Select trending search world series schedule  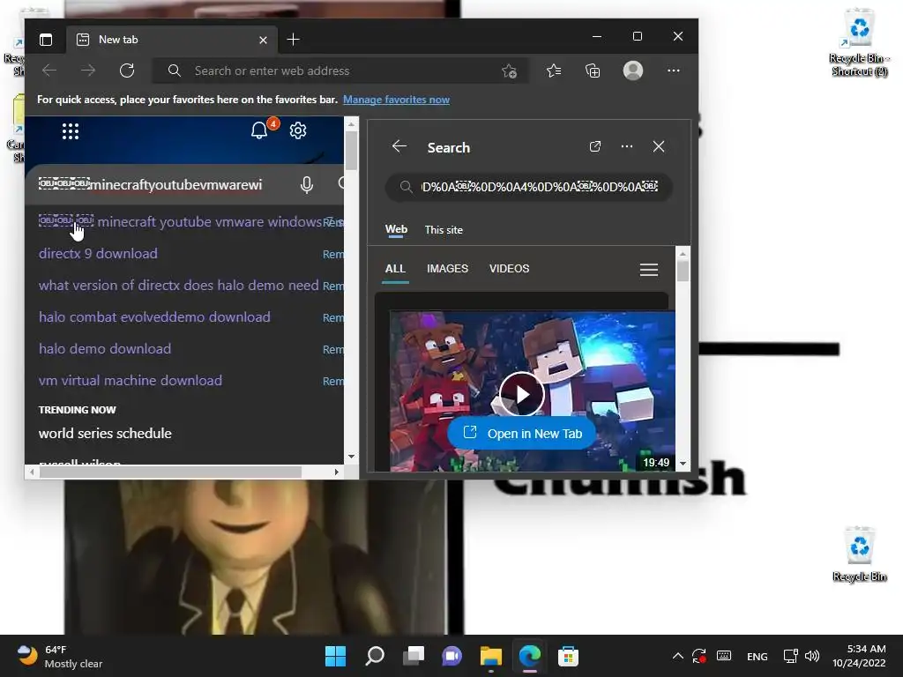(x=105, y=434)
